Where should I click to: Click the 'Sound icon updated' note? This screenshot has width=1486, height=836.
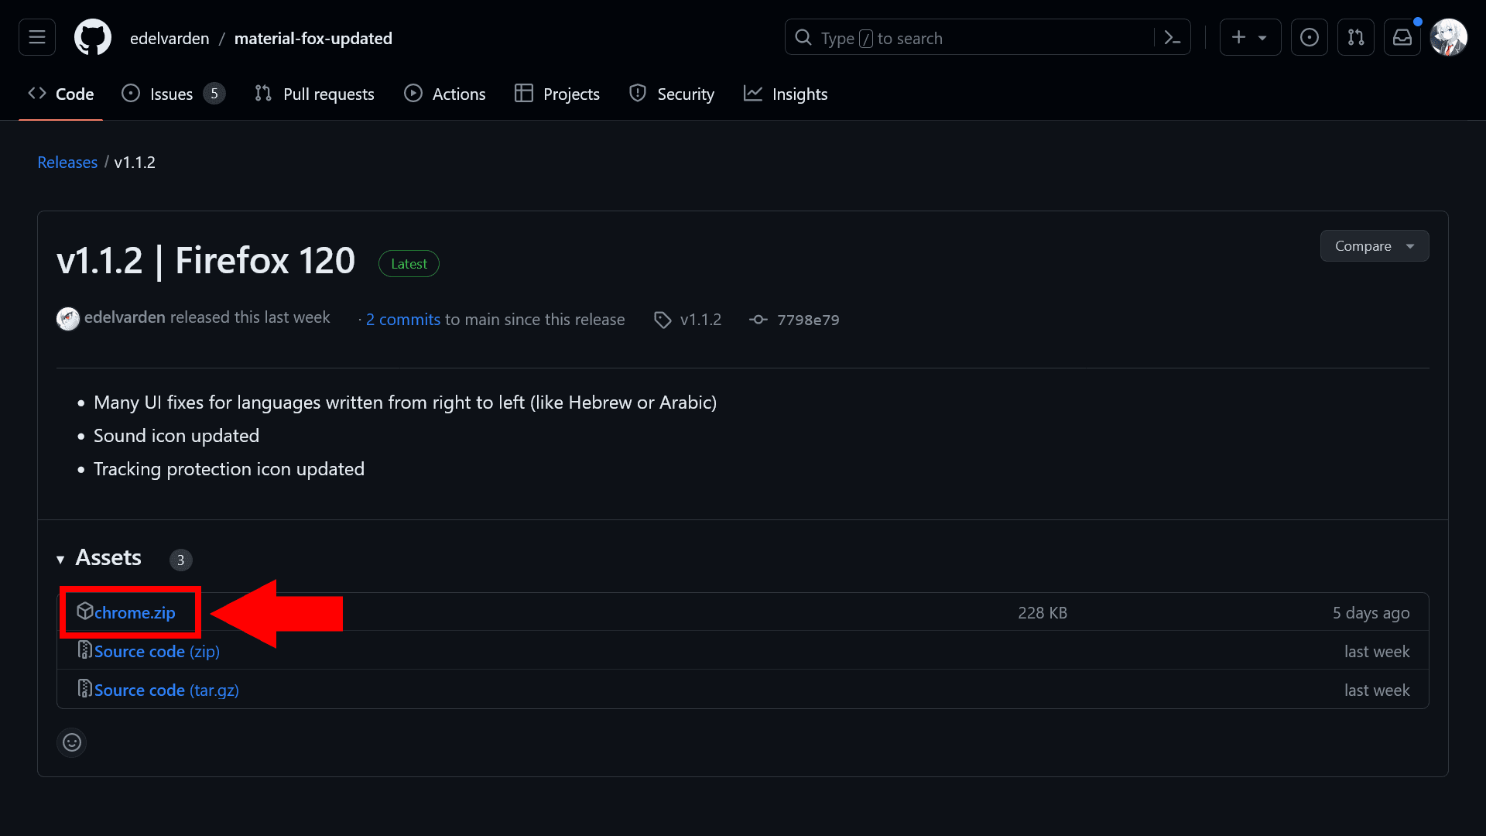click(176, 436)
